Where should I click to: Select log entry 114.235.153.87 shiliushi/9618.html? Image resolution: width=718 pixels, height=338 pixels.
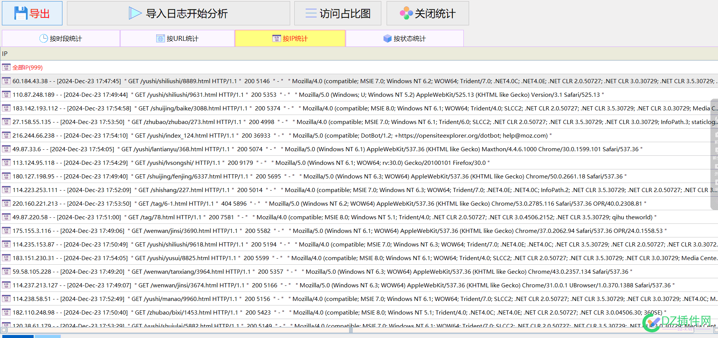pos(359,244)
